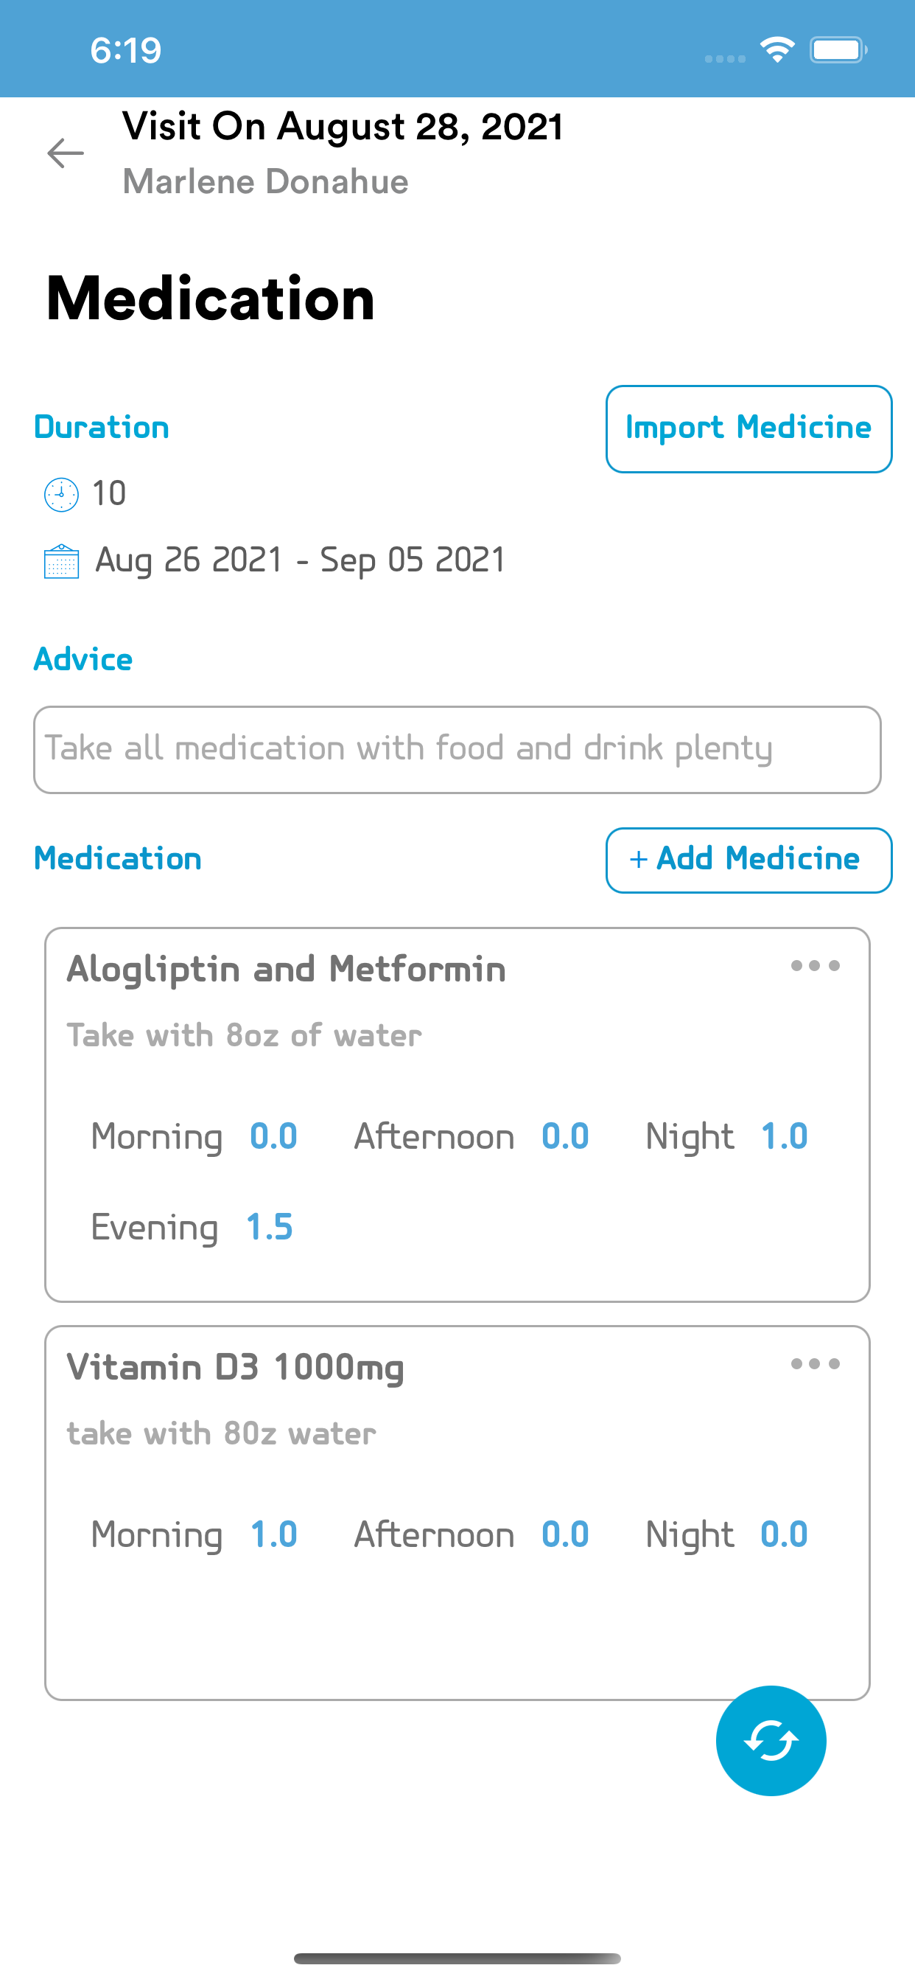915x1982 pixels.
Task: Tap the battery status icon
Action: (838, 50)
